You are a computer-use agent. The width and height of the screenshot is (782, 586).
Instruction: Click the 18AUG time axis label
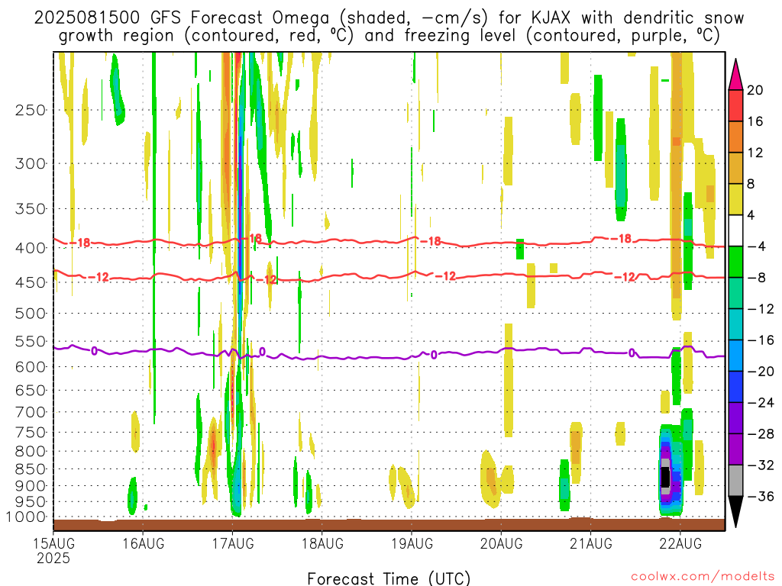[x=322, y=543]
